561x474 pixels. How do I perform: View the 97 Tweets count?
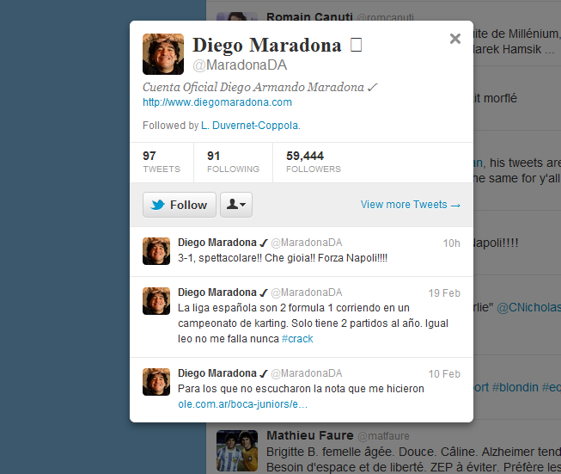pos(162,162)
